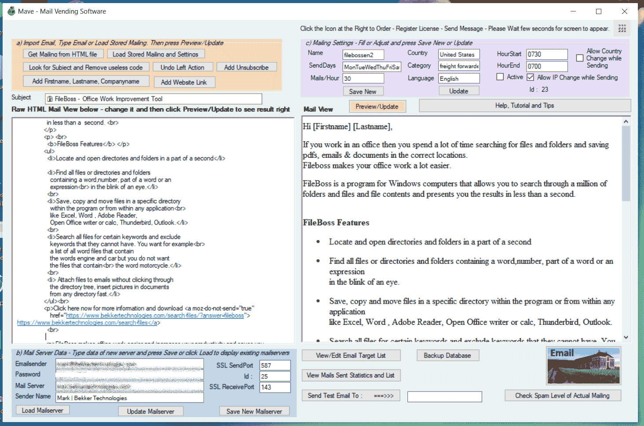Click the Mails/Hour field showing 30

(x=363, y=78)
